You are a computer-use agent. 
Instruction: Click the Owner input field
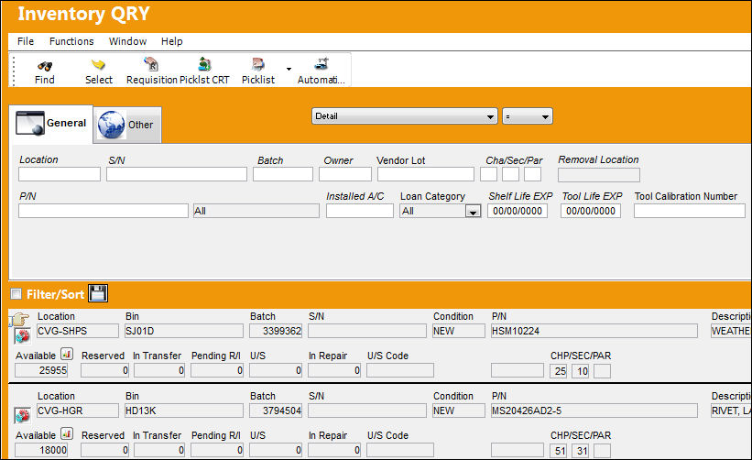[344, 173]
